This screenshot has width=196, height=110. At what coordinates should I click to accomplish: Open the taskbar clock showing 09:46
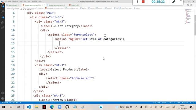[182, 107]
